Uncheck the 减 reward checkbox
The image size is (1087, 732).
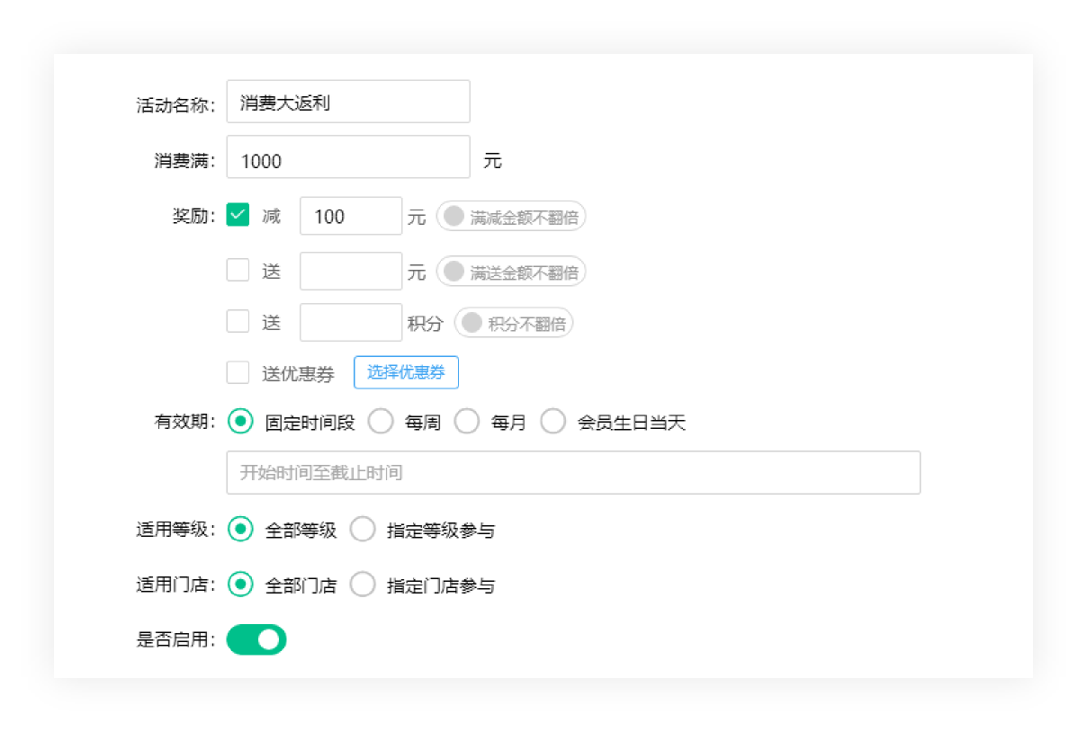[x=238, y=215]
